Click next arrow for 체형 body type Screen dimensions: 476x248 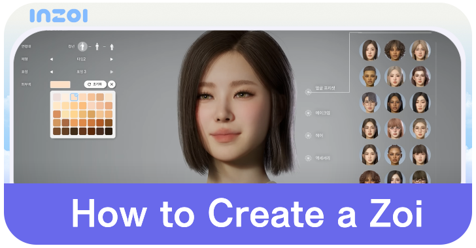111,59
